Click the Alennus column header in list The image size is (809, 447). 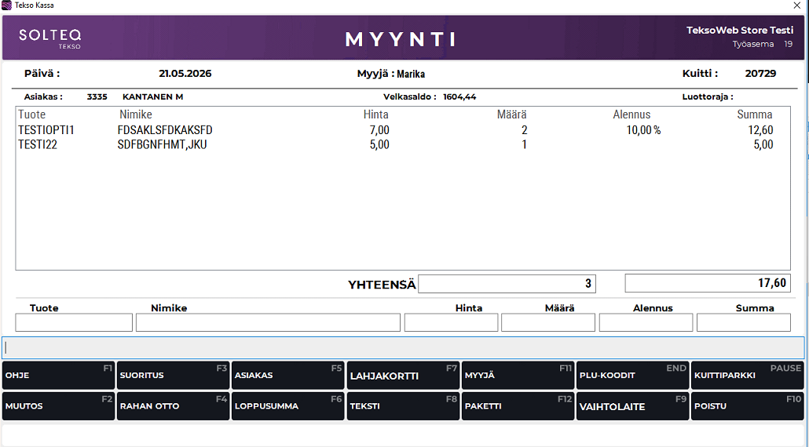point(631,114)
